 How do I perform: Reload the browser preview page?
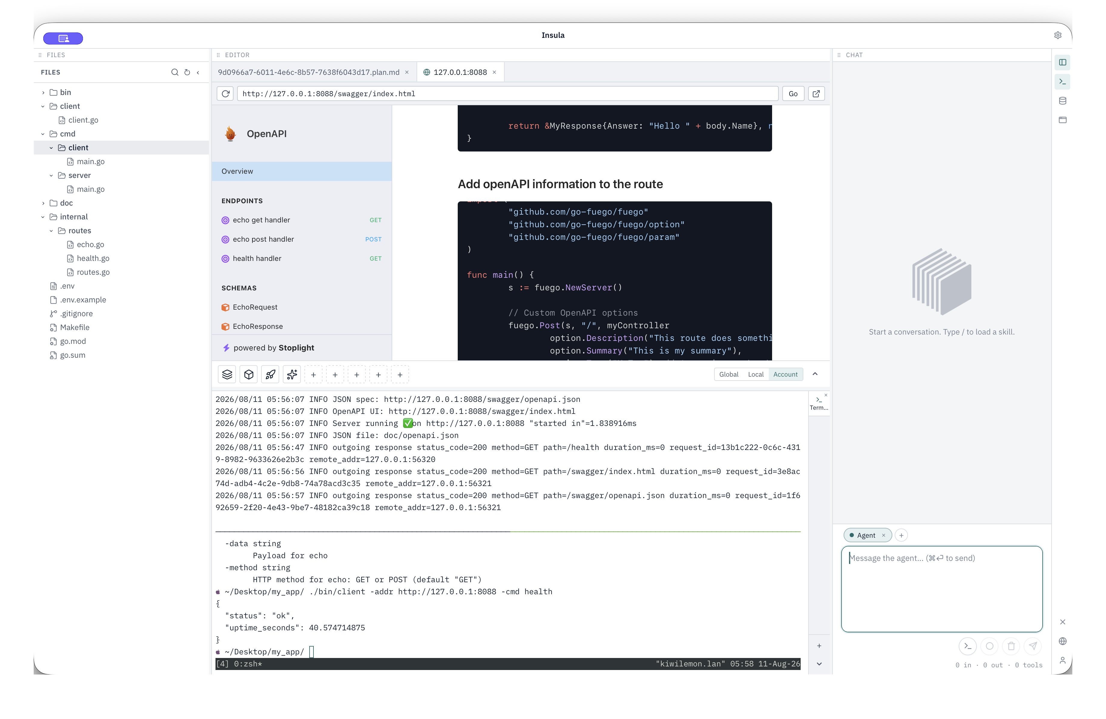(x=225, y=93)
